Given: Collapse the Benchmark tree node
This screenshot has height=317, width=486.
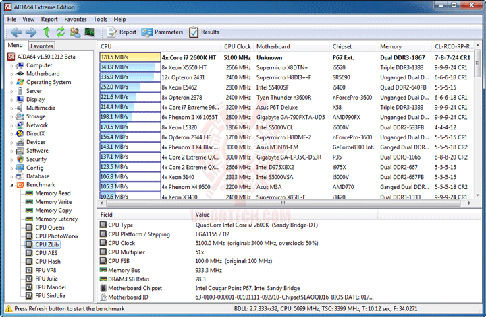Looking at the screenshot, I should (x=11, y=184).
